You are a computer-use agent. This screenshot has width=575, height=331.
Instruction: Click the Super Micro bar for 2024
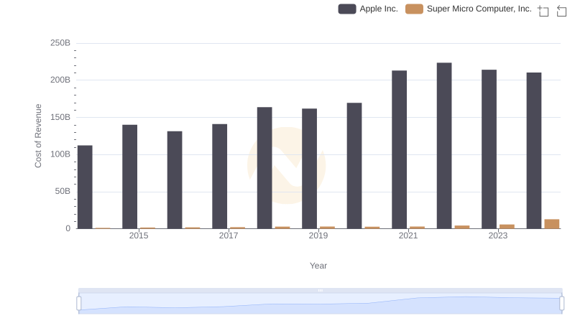552,224
